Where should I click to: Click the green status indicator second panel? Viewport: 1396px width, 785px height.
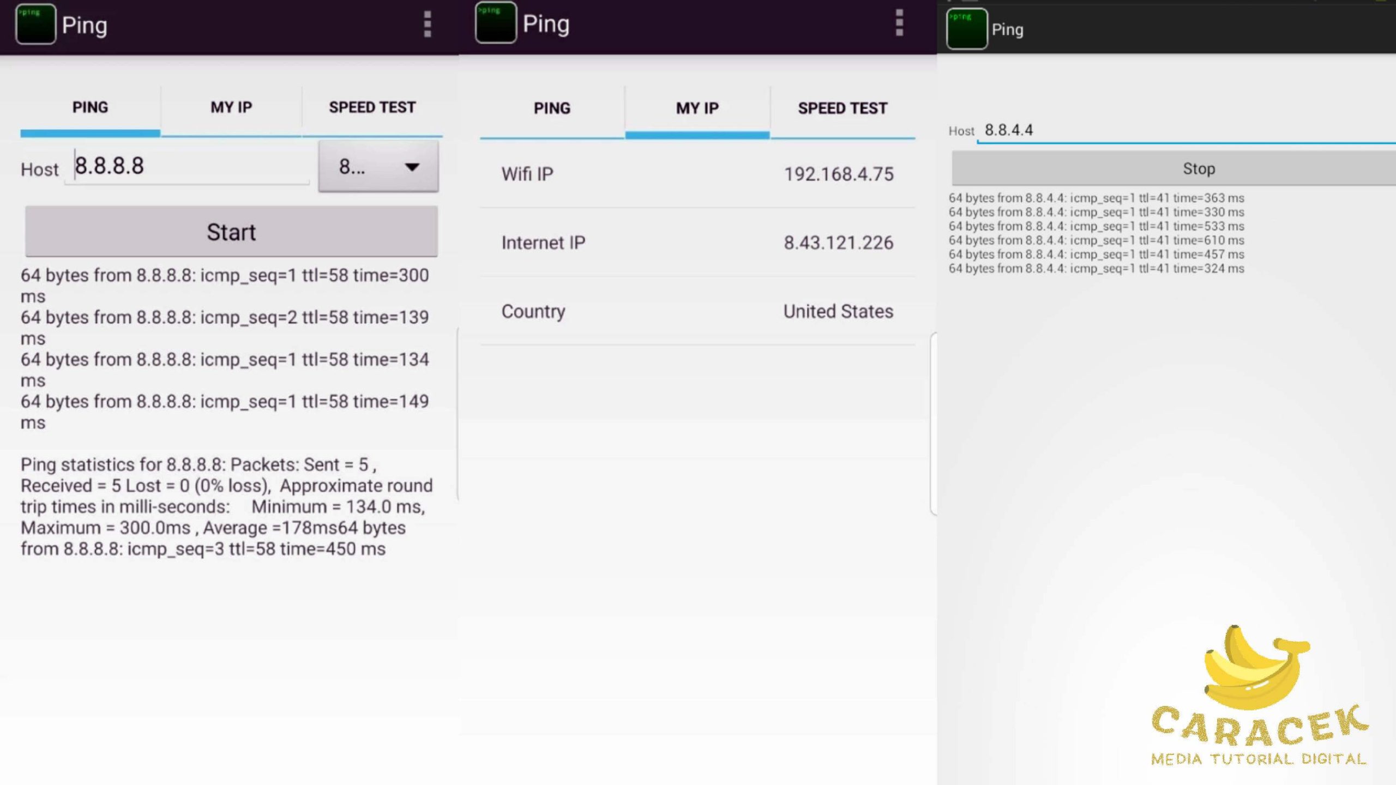pyautogui.click(x=495, y=23)
